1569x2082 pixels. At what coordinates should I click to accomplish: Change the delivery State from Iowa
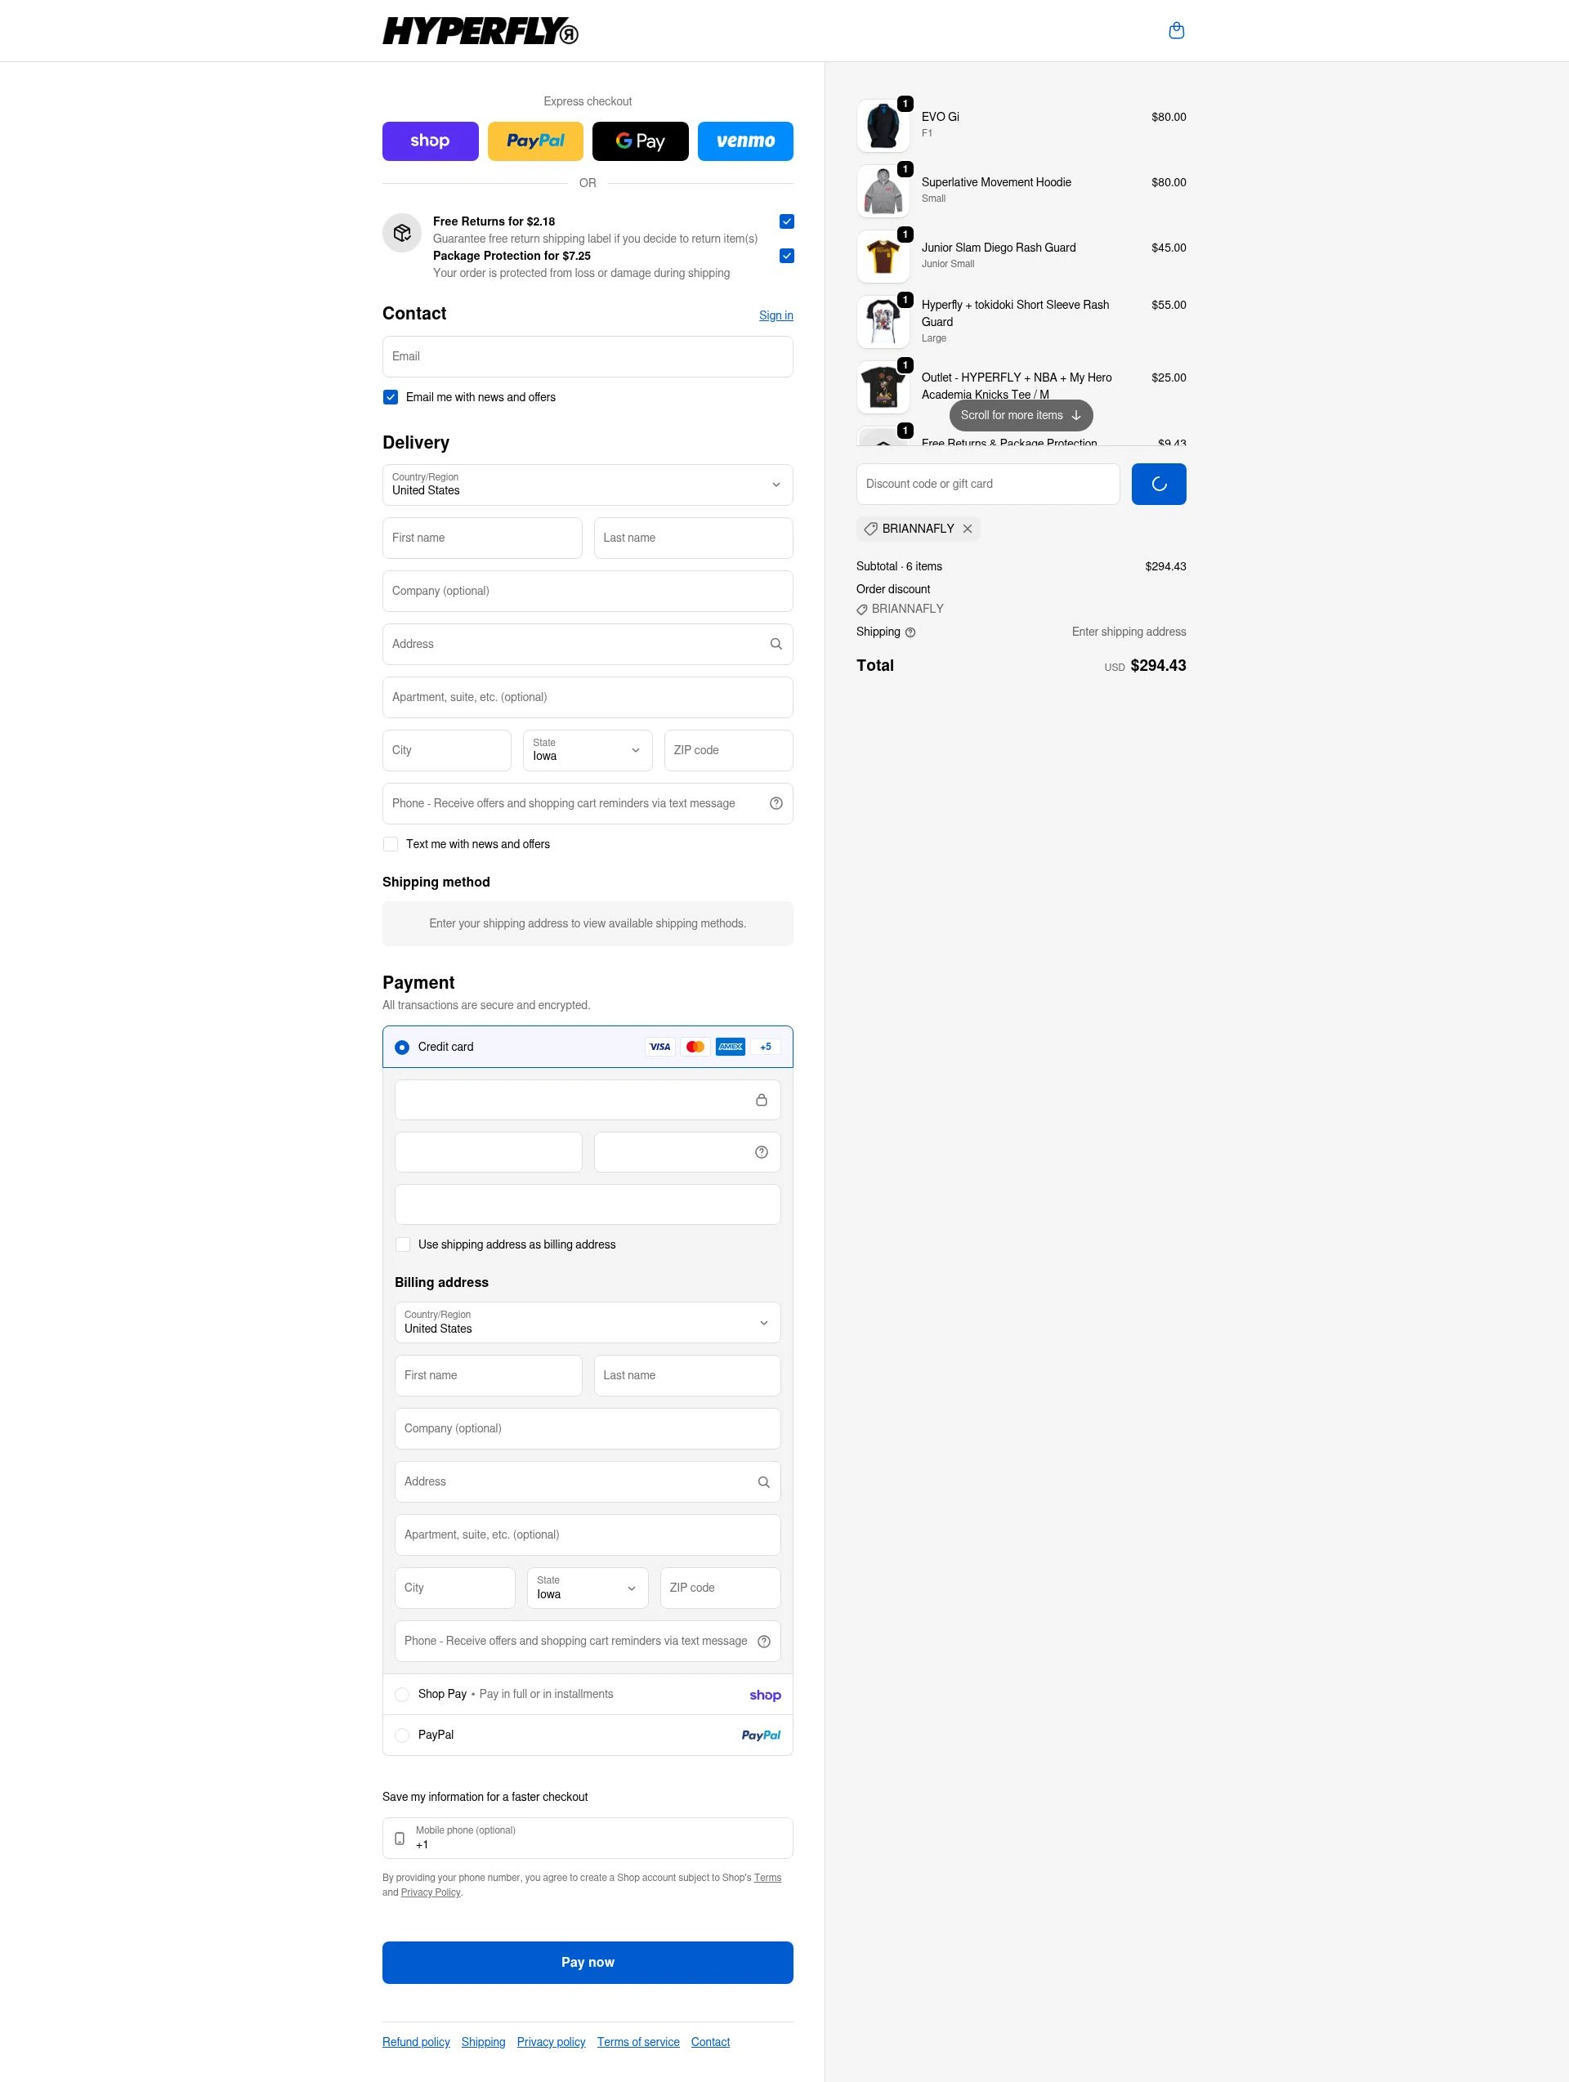point(587,750)
